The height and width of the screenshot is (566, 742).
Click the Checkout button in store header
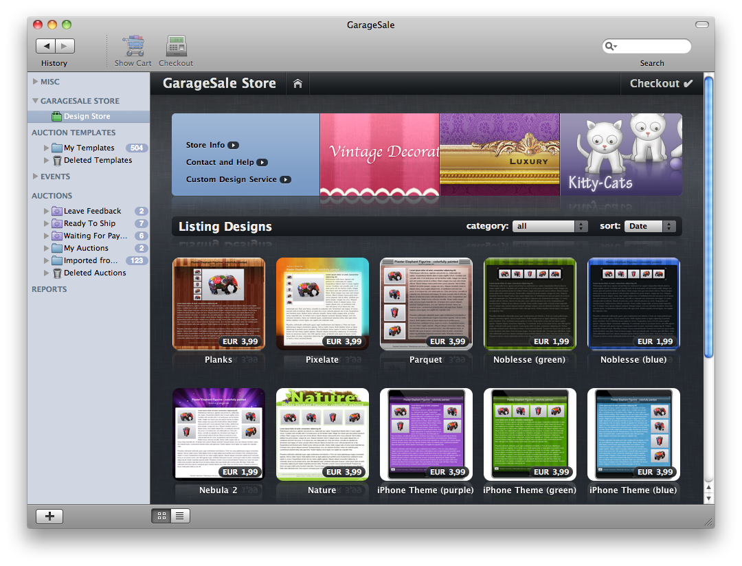click(x=661, y=84)
